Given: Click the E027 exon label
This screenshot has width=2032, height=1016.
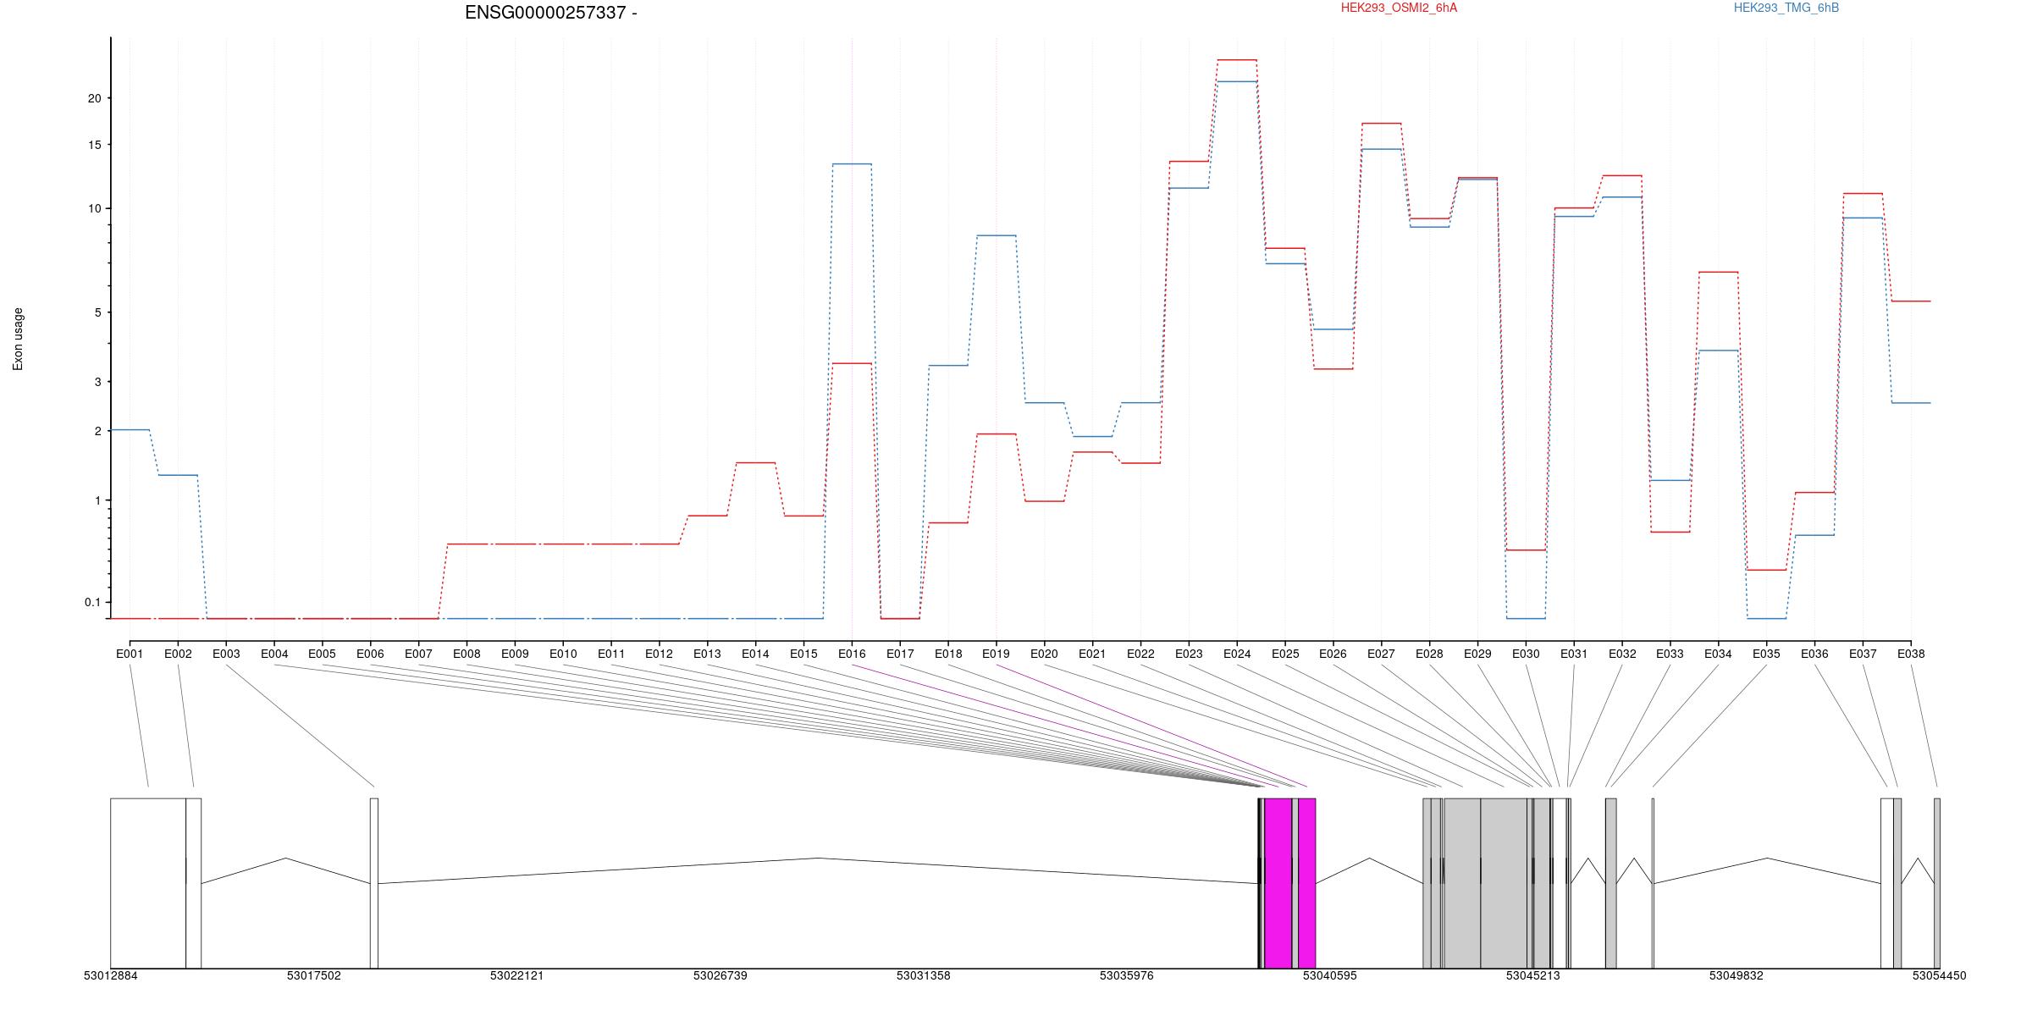Looking at the screenshot, I should click(1381, 654).
